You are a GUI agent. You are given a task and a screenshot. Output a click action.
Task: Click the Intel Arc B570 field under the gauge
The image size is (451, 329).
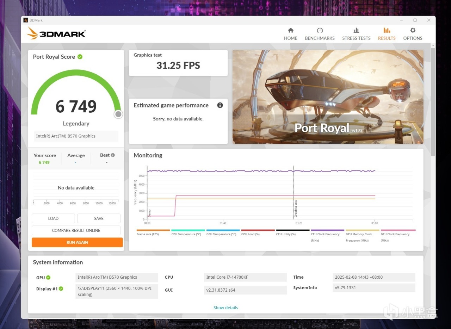(x=76, y=136)
